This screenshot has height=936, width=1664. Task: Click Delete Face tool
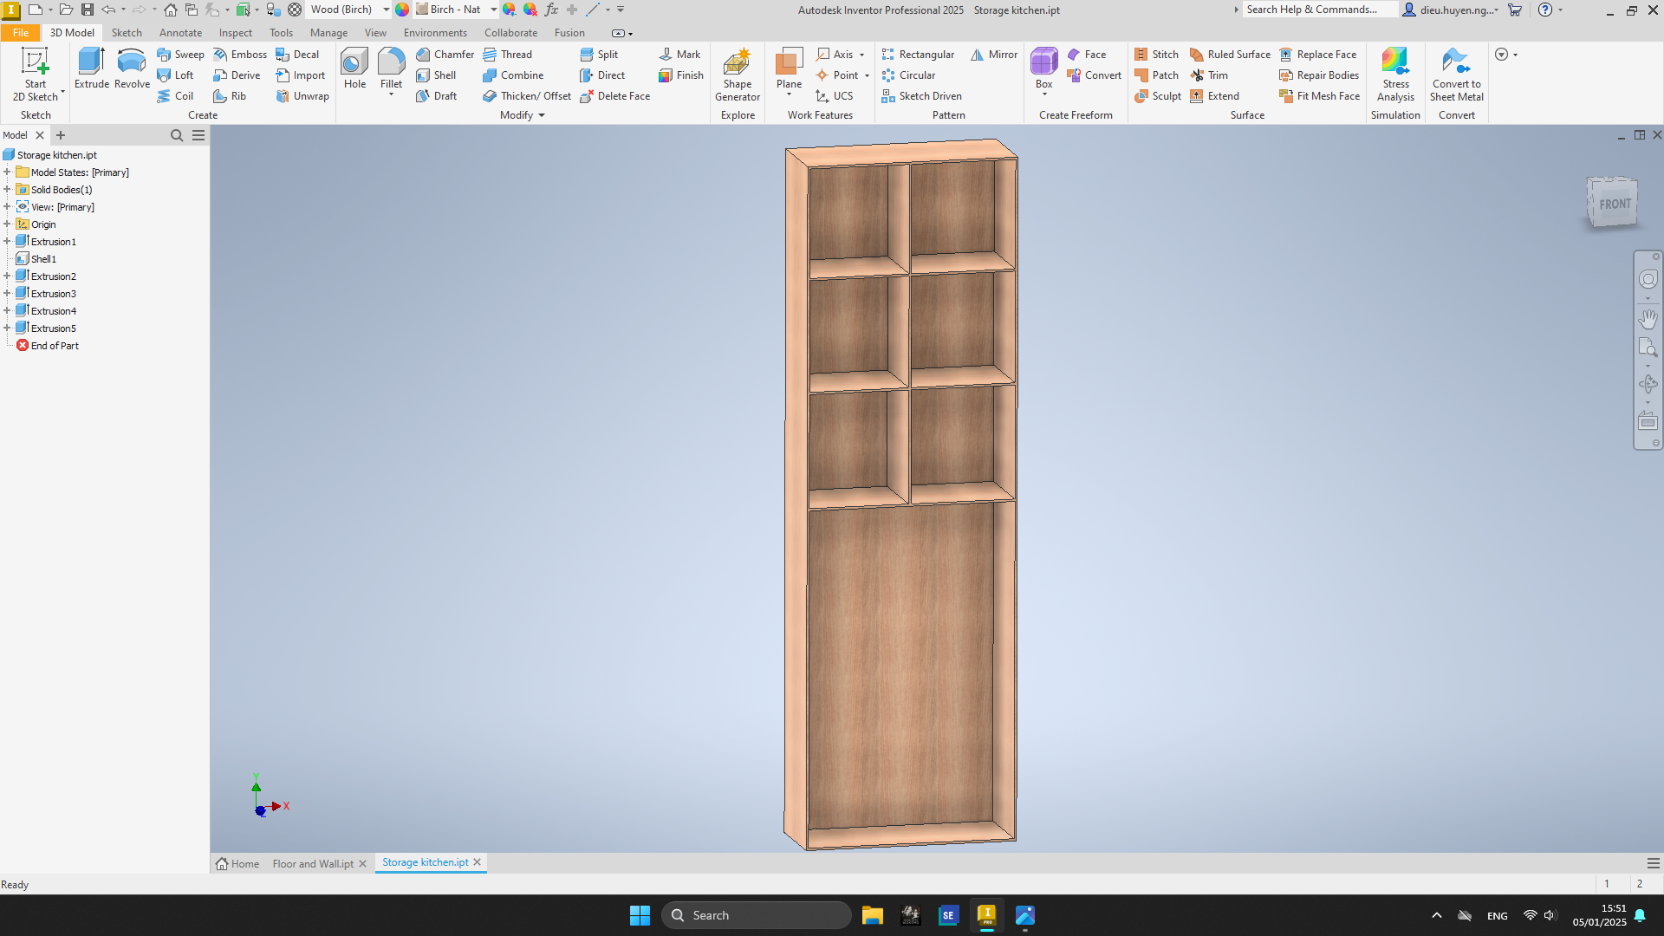(614, 95)
